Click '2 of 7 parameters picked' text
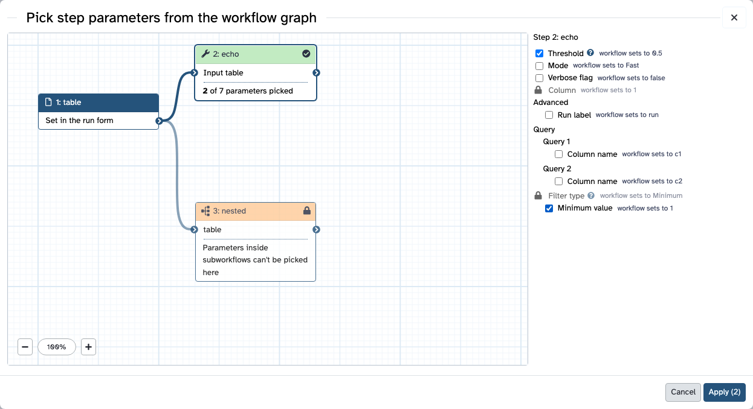Screen dimensions: 753x409 coord(248,91)
